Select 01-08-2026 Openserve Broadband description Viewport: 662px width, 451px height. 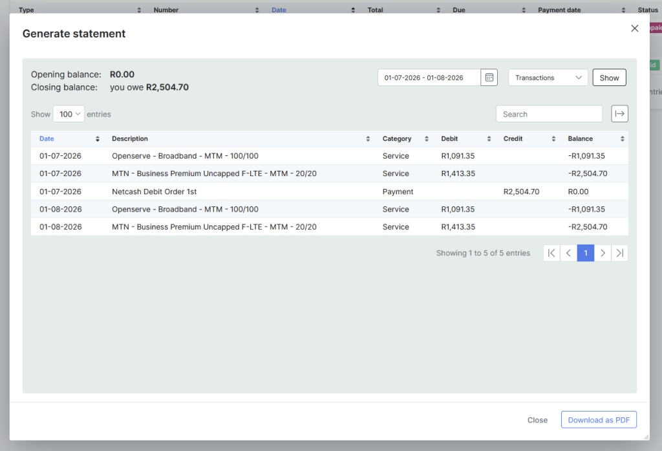pos(185,209)
